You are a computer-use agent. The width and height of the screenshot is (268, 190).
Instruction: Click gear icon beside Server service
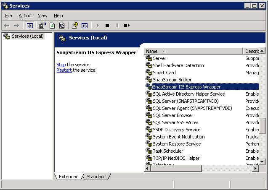pos(149,58)
